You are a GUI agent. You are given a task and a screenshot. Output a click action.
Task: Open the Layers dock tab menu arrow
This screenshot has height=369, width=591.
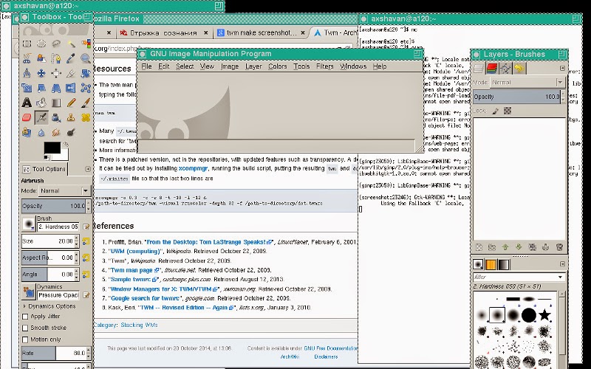[562, 68]
